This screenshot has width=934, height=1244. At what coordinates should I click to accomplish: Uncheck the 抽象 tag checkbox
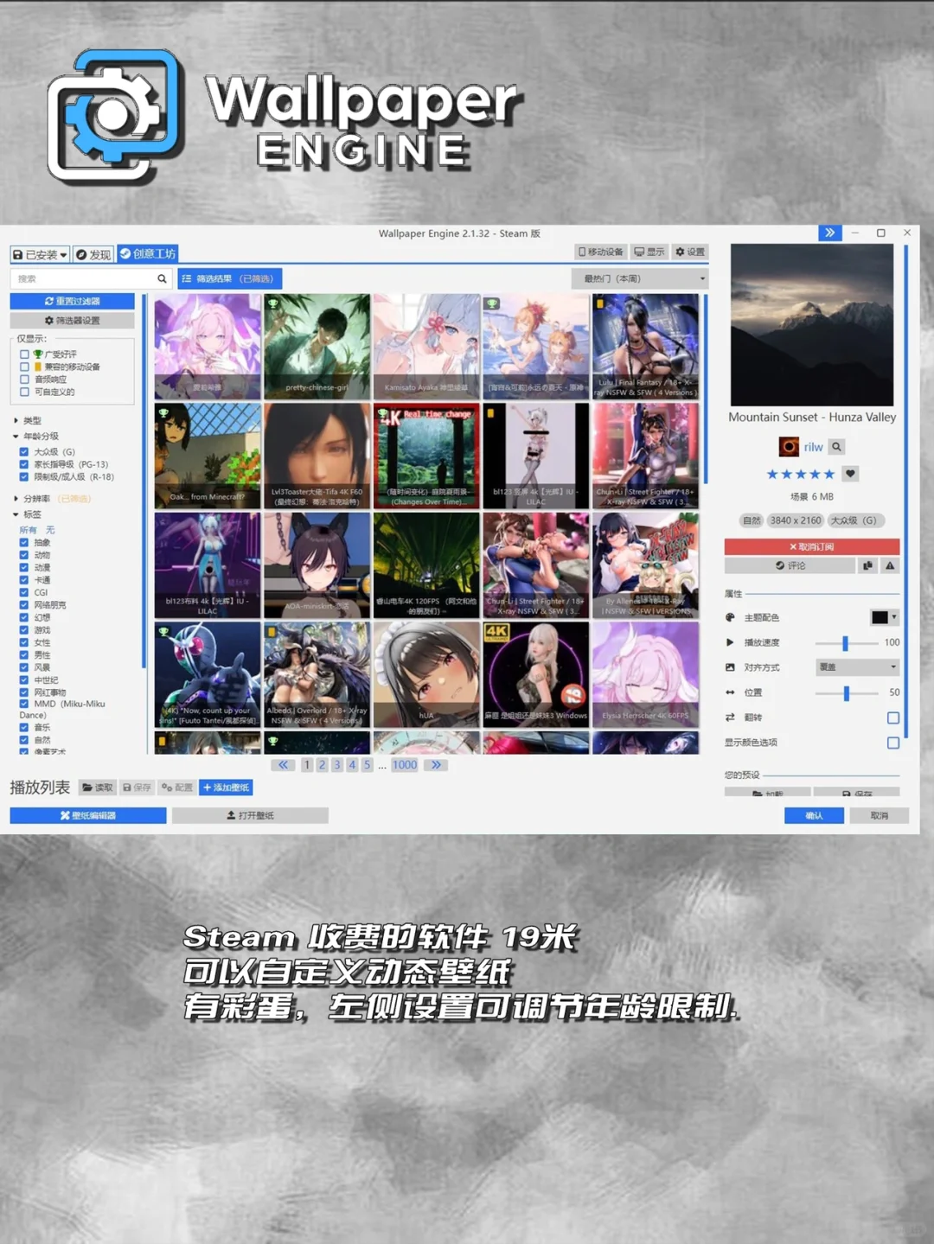(24, 543)
